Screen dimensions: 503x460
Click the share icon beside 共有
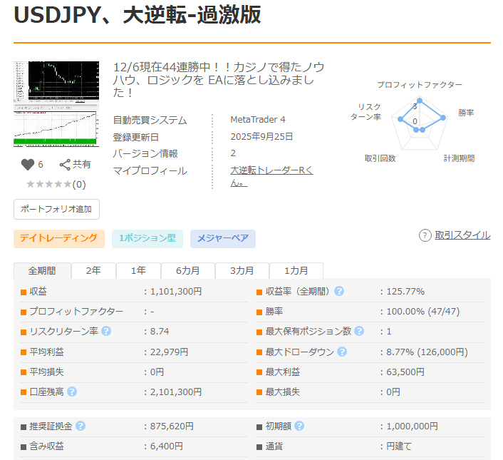(65, 165)
